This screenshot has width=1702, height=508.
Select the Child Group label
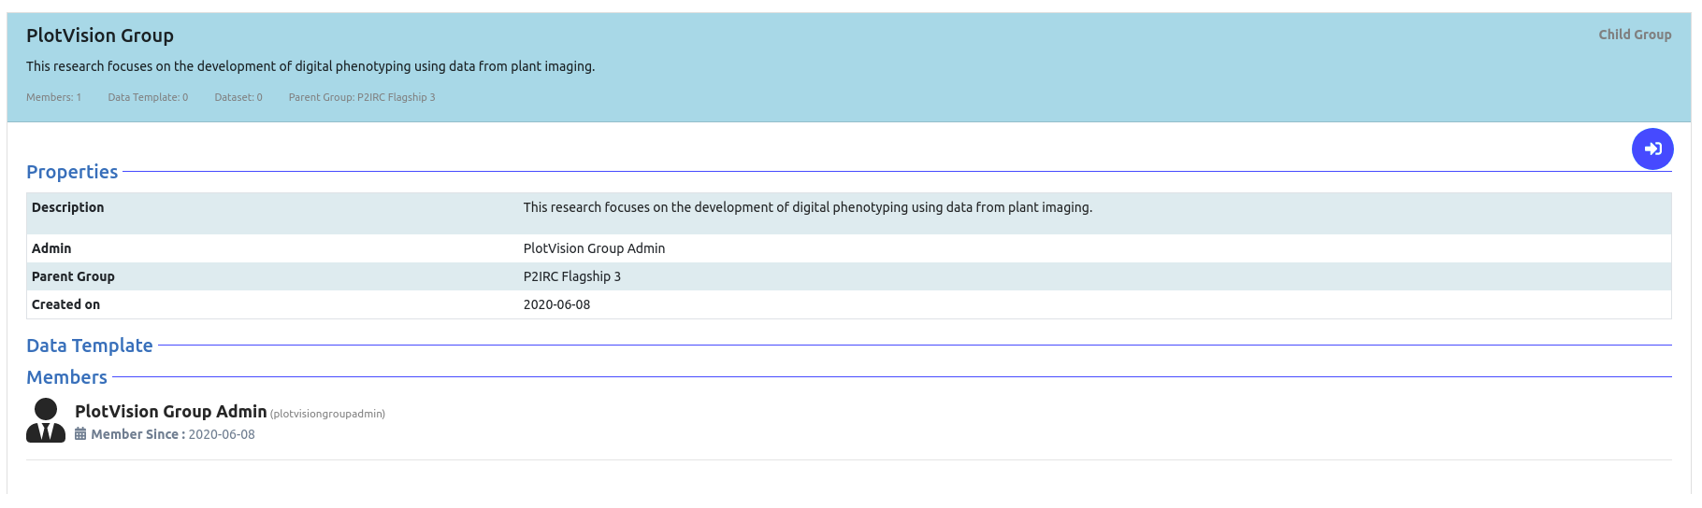(x=1635, y=35)
